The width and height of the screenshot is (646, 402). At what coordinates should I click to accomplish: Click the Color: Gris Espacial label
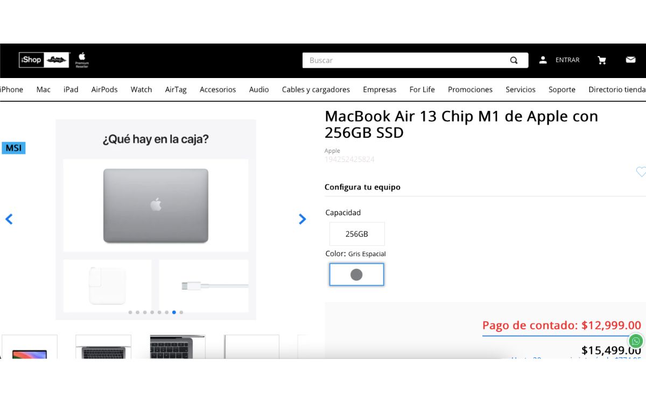(x=355, y=253)
